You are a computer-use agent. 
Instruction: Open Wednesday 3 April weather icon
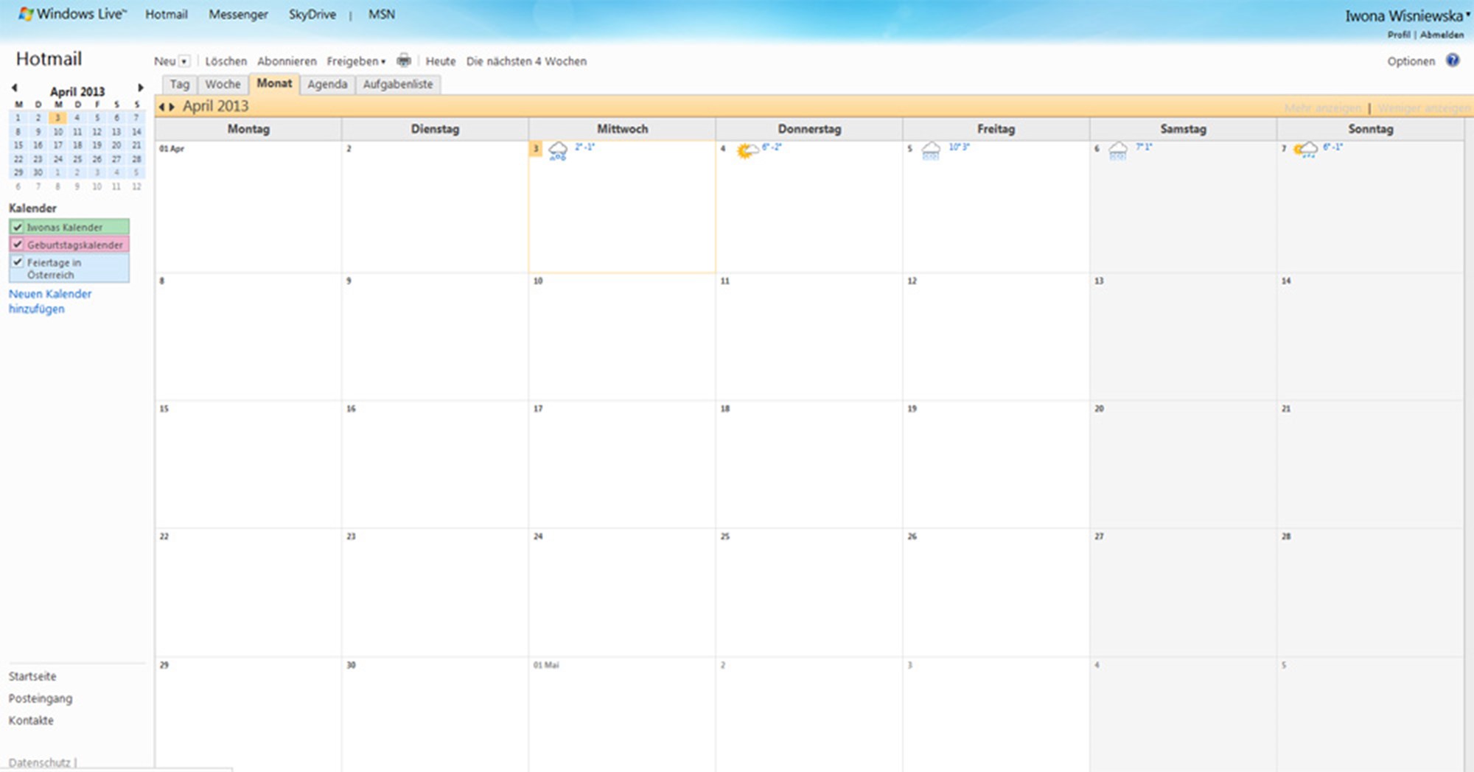[x=558, y=151]
